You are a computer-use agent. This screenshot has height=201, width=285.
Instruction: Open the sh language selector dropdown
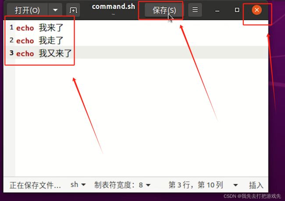pyautogui.click(x=78, y=185)
